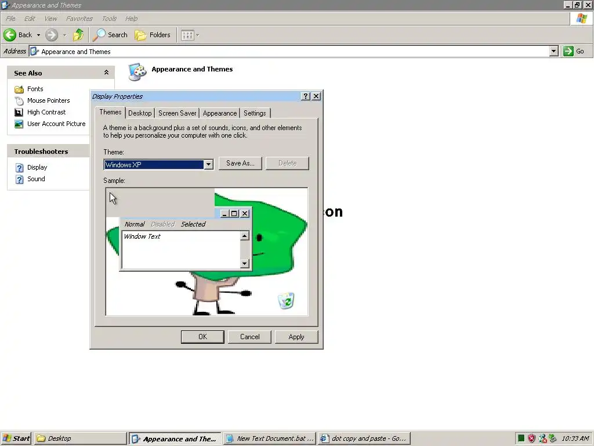The height and width of the screenshot is (446, 594).
Task: Open the Theme combo box dropdown
Action: [208, 164]
